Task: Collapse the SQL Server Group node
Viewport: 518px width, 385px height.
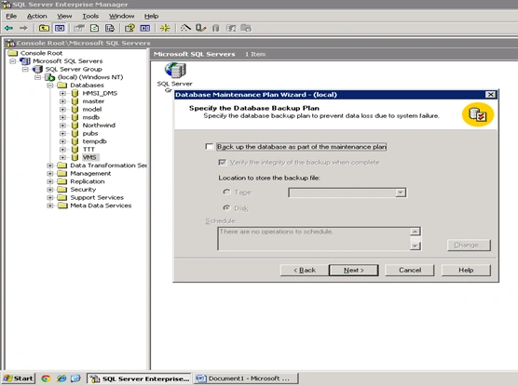Action: [25, 69]
